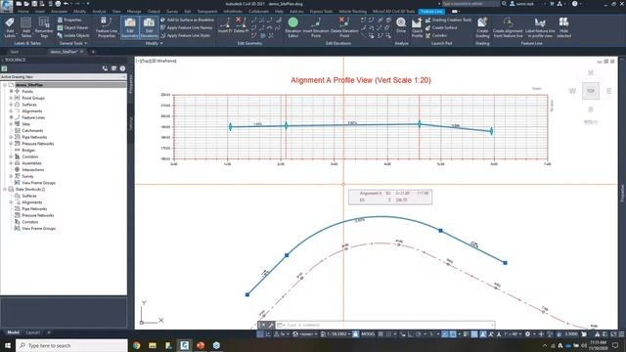This screenshot has width=626, height=352.
Task: Create a Quick Profile
Action: [x=417, y=27]
